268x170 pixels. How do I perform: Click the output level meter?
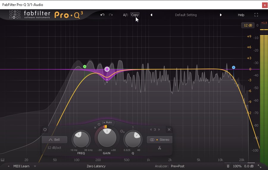coord(264,96)
